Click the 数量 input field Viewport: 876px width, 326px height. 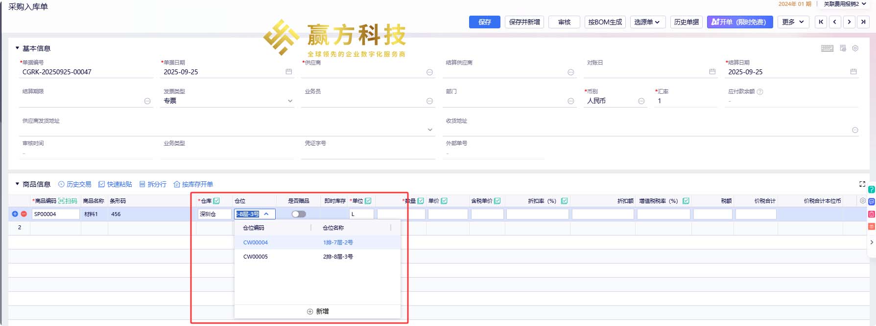(401, 214)
